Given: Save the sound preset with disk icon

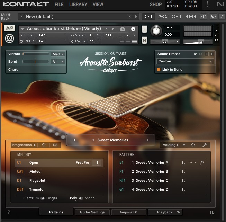Looking at the screenshot, I should [196, 54].
